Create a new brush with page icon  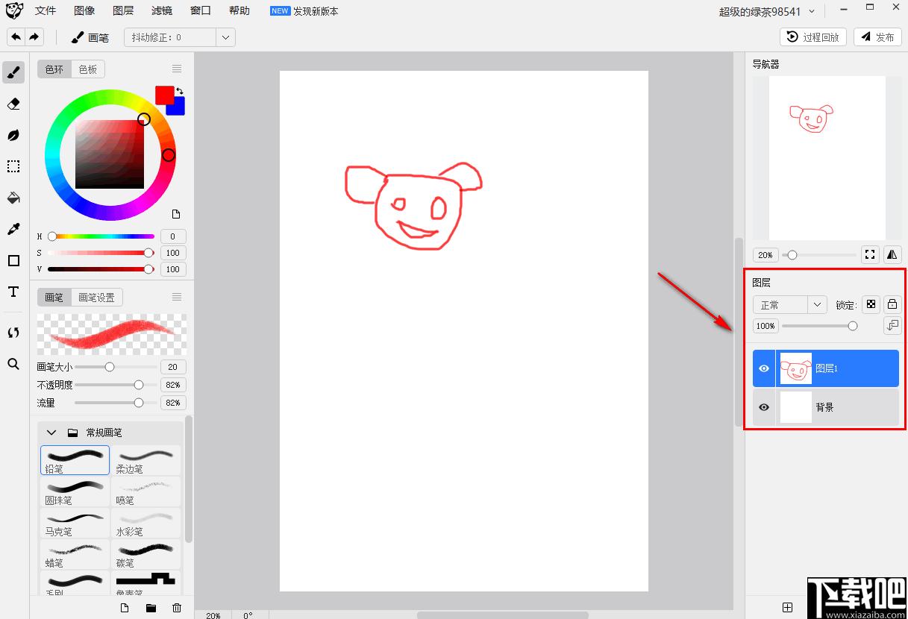125,608
